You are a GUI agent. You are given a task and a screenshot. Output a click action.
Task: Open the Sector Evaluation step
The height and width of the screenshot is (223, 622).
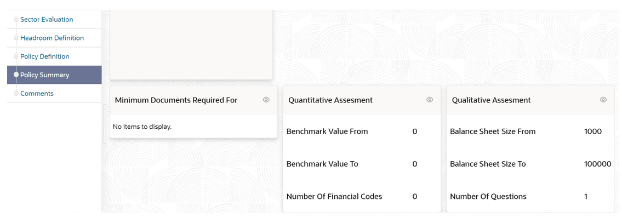coord(47,20)
